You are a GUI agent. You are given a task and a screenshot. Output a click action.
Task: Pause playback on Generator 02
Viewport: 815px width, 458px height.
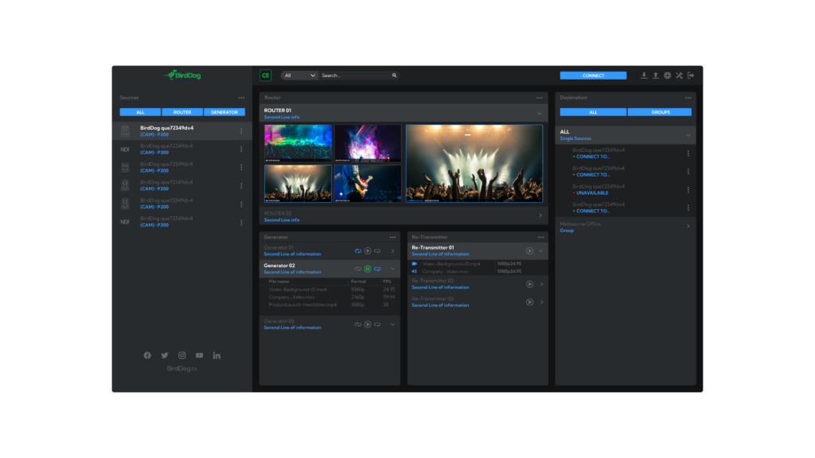368,269
